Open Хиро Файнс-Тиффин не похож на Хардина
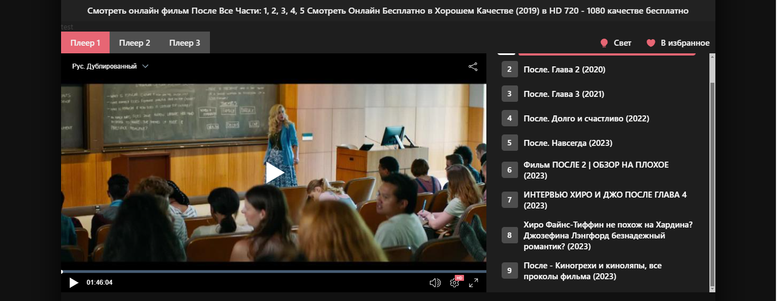This screenshot has width=777, height=301. [608, 236]
